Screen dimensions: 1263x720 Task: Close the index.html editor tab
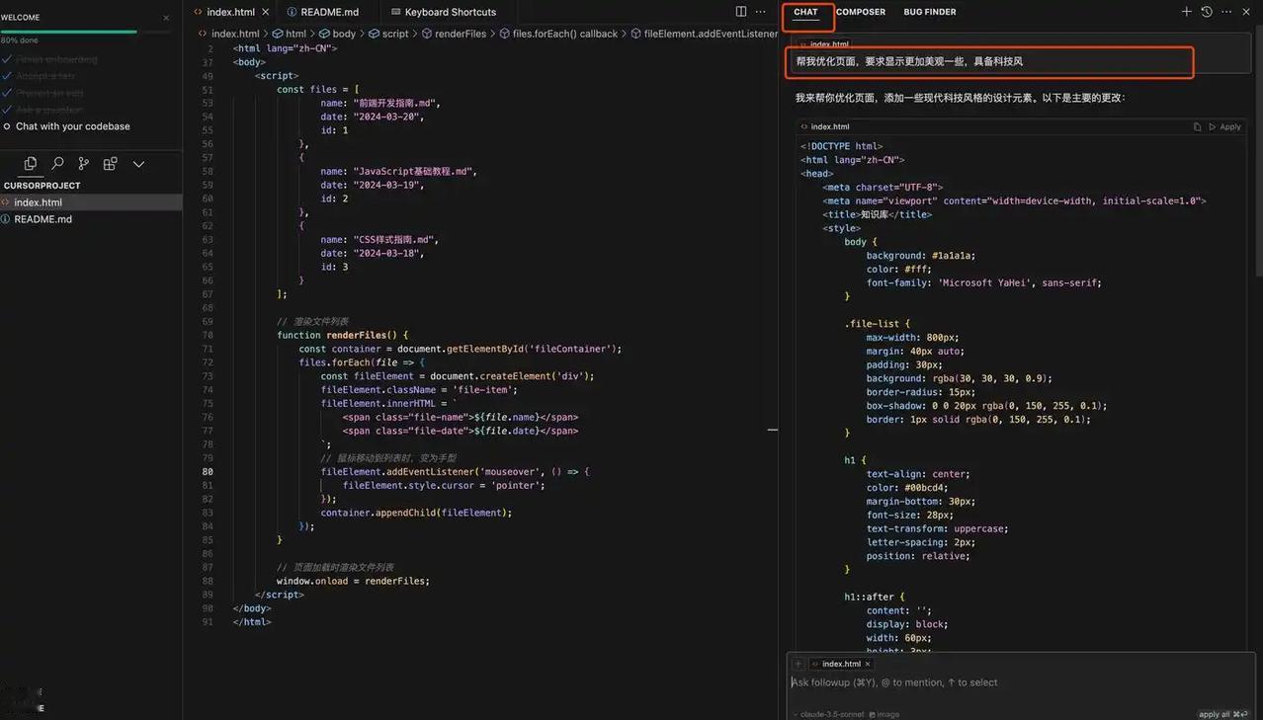coord(265,12)
